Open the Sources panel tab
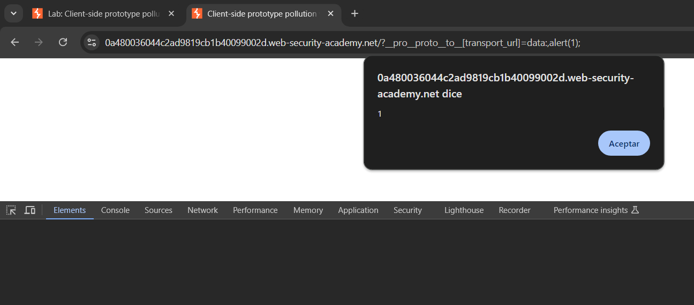This screenshot has width=694, height=305. [x=158, y=210]
